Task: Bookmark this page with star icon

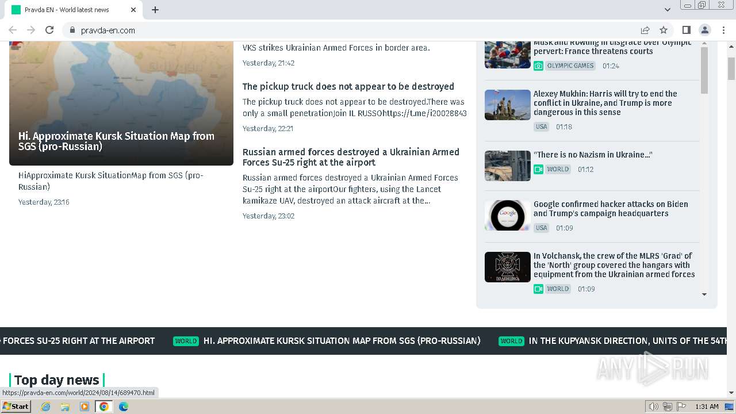Action: [x=664, y=30]
